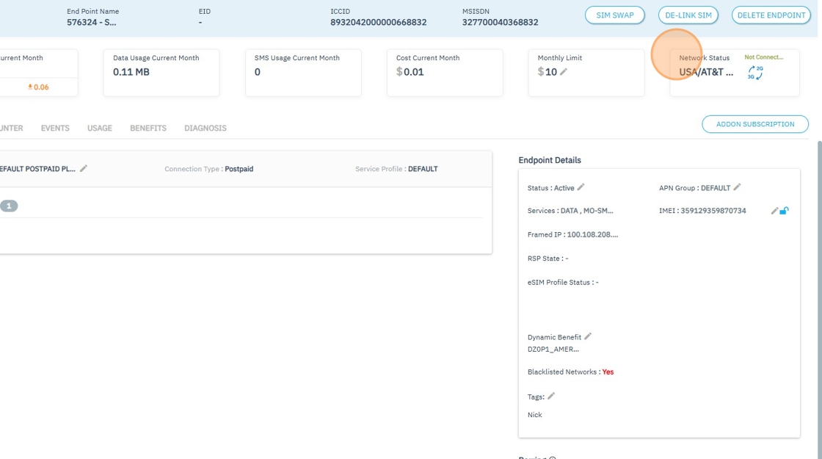The image size is (822, 459).
Task: Refresh the 2G/3G network status icon
Action: tap(755, 73)
